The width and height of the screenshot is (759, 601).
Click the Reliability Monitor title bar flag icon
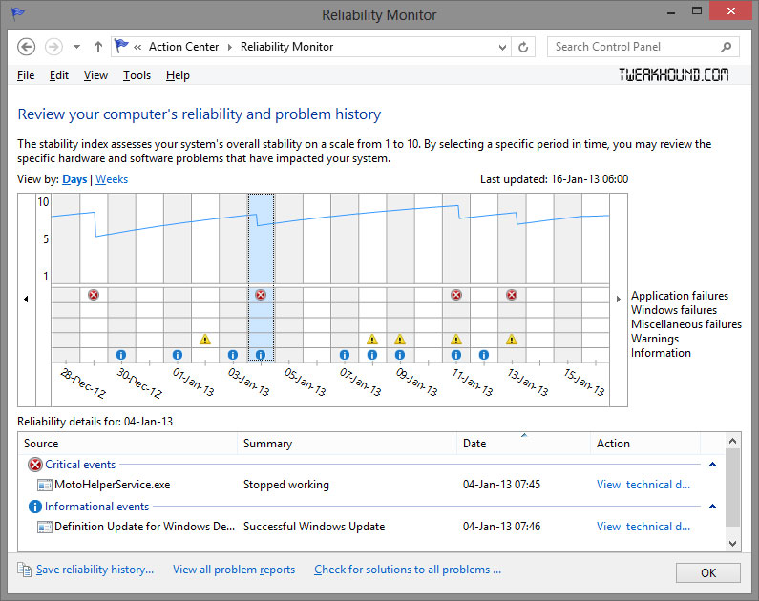pyautogui.click(x=18, y=13)
